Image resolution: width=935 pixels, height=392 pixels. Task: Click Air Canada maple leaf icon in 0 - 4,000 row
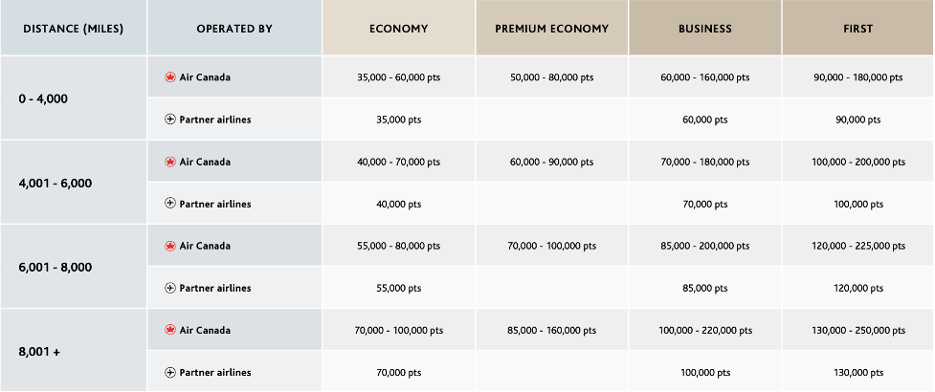[x=170, y=77]
